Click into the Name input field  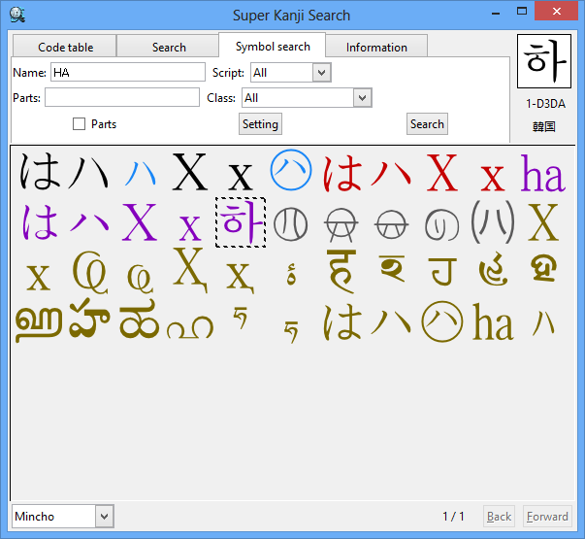126,73
